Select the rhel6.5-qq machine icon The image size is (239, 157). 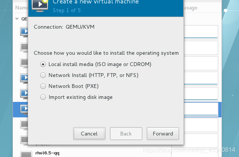(x=26, y=154)
